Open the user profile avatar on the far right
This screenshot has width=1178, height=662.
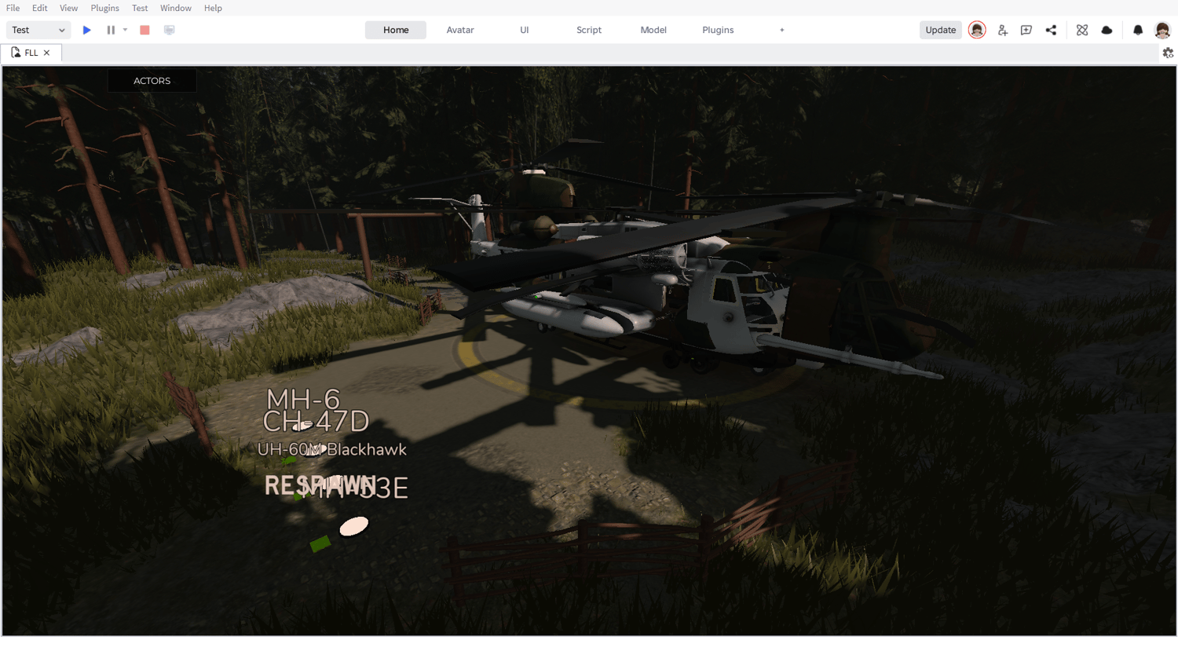pos(1162,30)
